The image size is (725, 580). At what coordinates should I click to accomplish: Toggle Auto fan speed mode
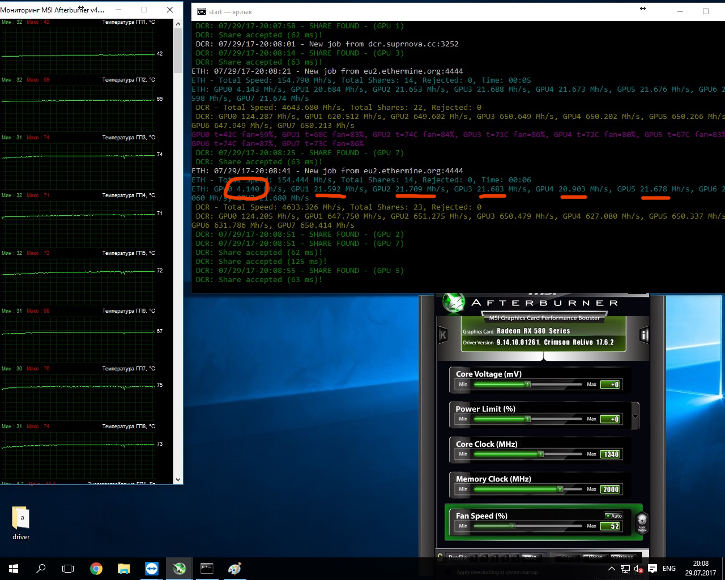(x=613, y=515)
